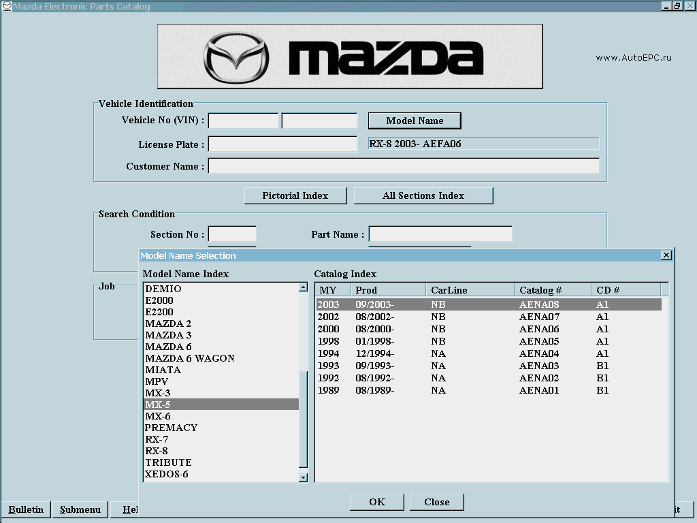Viewport: 697px width, 523px height.
Task: Click the second Vehicle No (VIN) field
Action: (319, 121)
